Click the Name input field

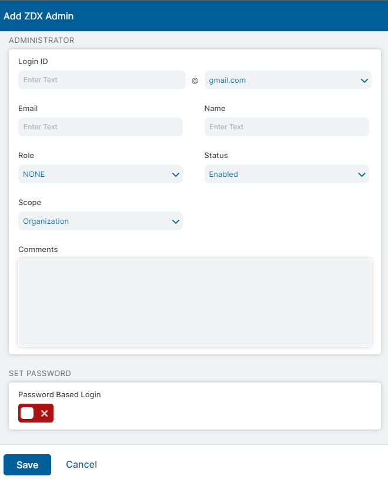(286, 127)
